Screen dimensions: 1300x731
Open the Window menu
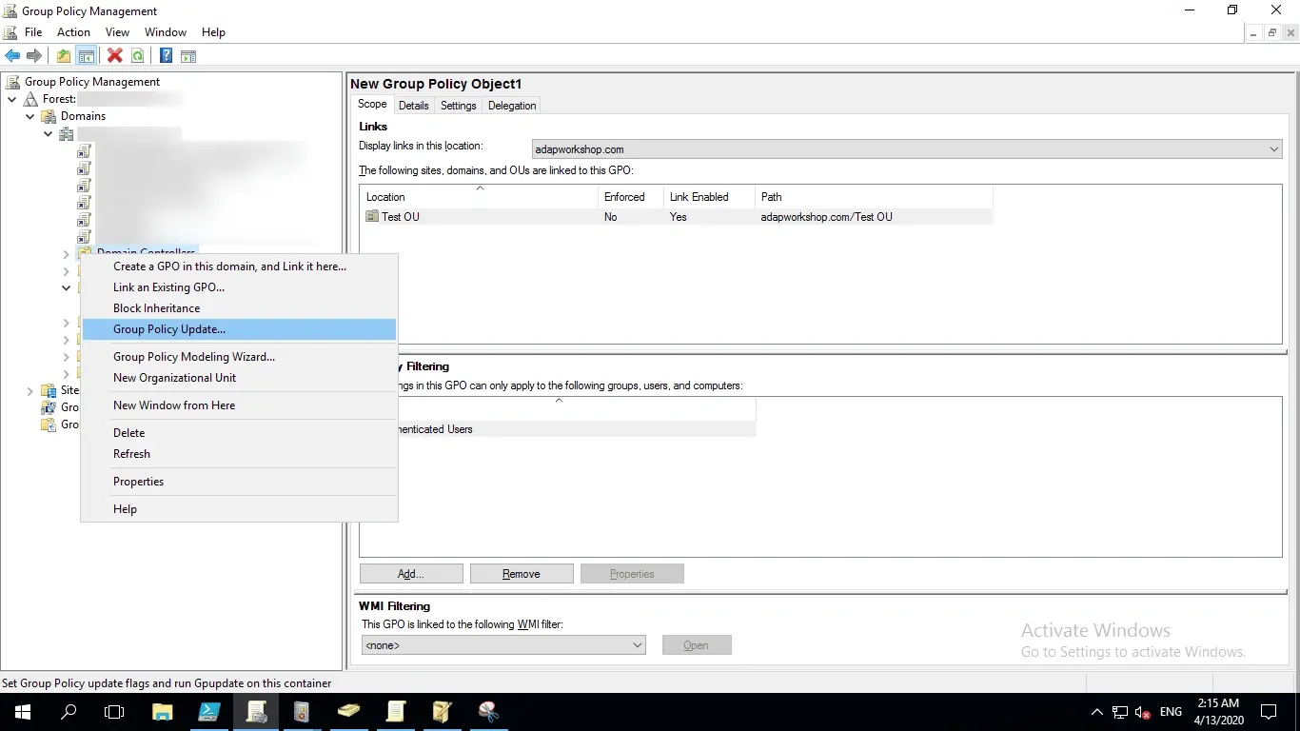(166, 32)
